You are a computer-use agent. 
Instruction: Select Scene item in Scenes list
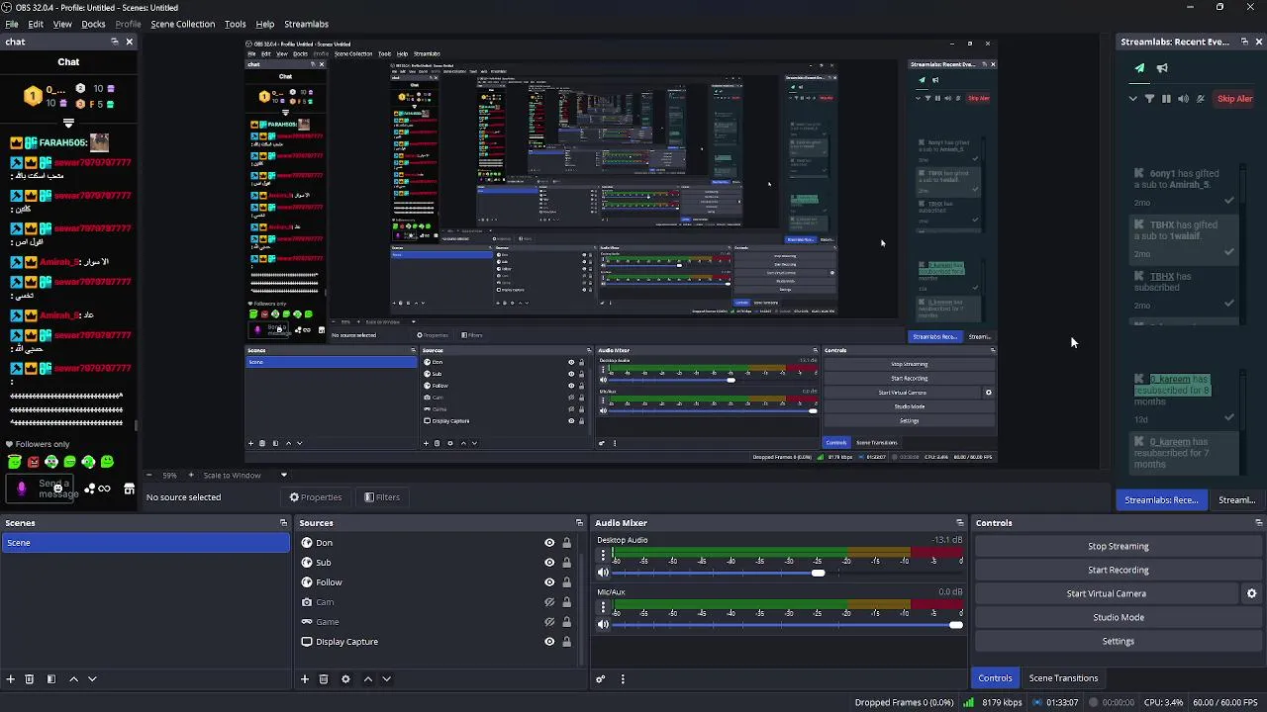[146, 543]
